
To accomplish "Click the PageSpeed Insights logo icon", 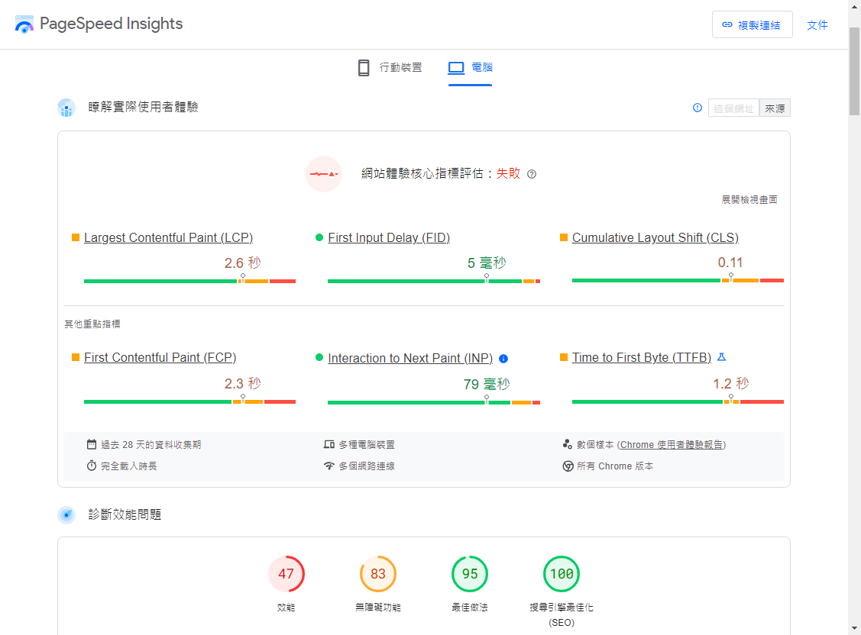I will [24, 24].
